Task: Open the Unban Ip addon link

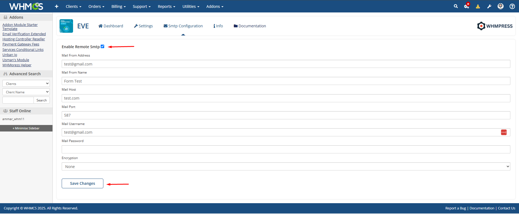Action: (10, 55)
